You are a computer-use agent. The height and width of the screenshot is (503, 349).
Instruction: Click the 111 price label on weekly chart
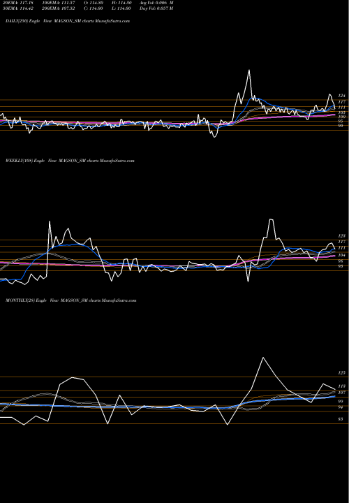click(341, 248)
